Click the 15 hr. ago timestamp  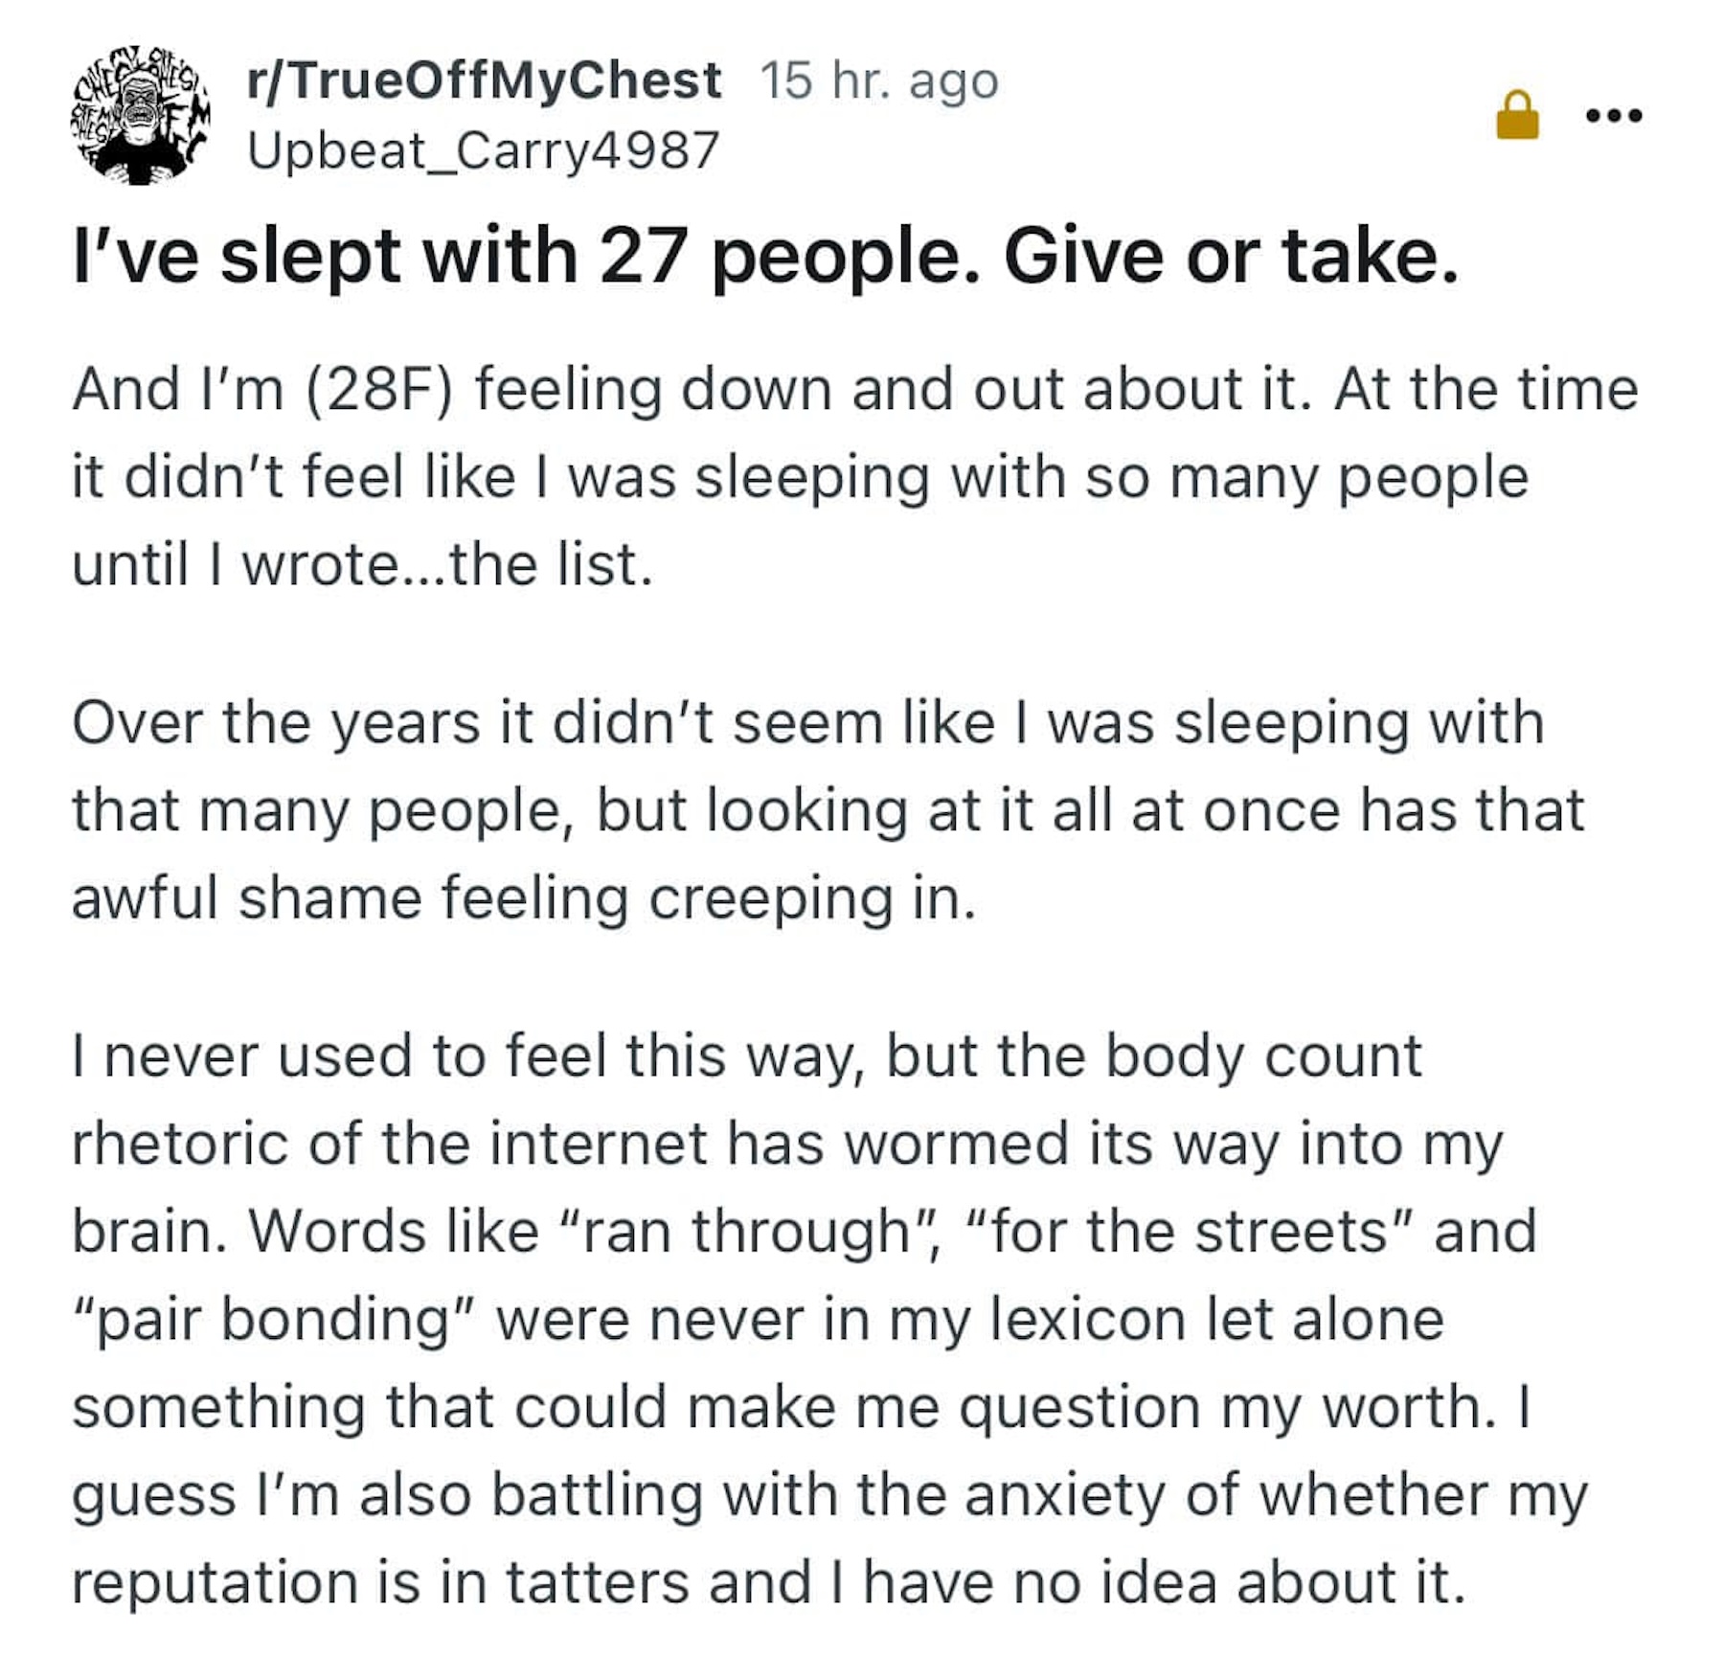tap(878, 79)
